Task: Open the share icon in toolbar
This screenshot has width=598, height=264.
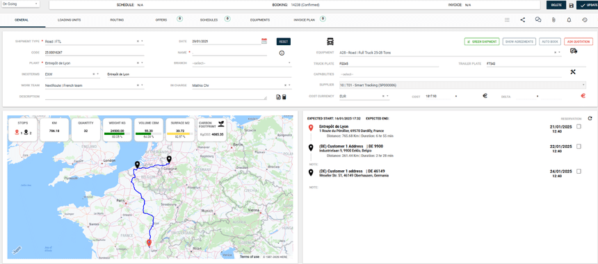Action: click(522, 20)
